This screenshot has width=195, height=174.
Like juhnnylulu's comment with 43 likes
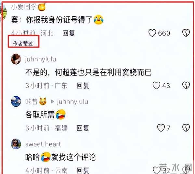tap(156, 86)
